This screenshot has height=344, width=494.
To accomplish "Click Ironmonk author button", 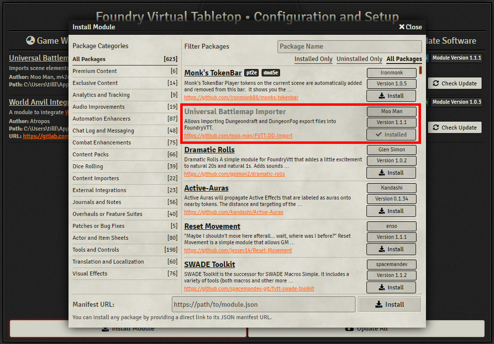I will (391, 73).
